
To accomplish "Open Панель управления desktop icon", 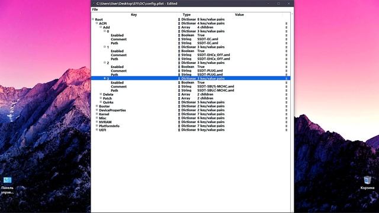I will tap(8, 185).
